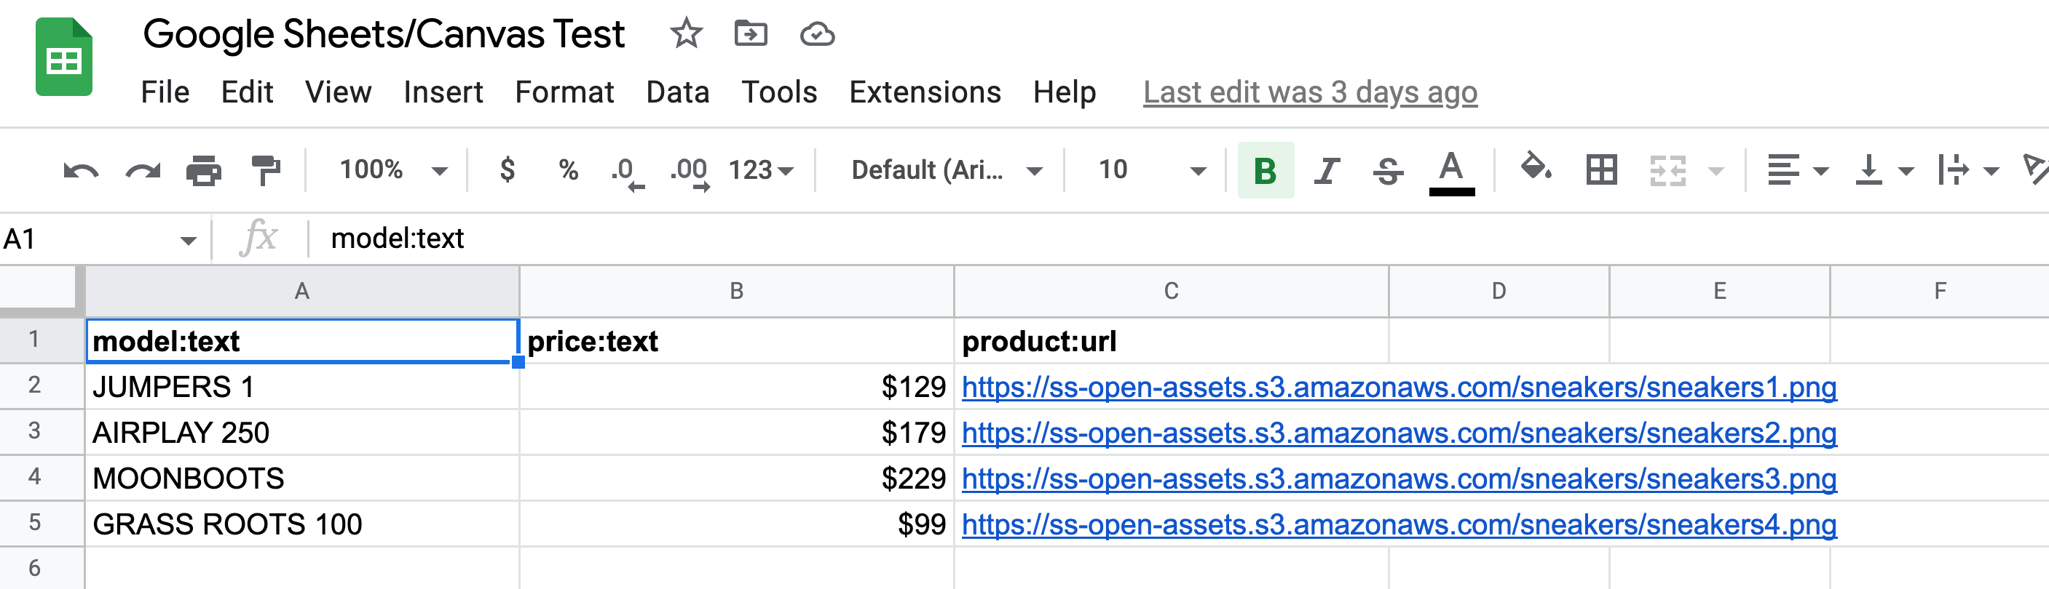Open the Default (Ari... font dropdown
This screenshot has height=589, width=2049.
(946, 169)
